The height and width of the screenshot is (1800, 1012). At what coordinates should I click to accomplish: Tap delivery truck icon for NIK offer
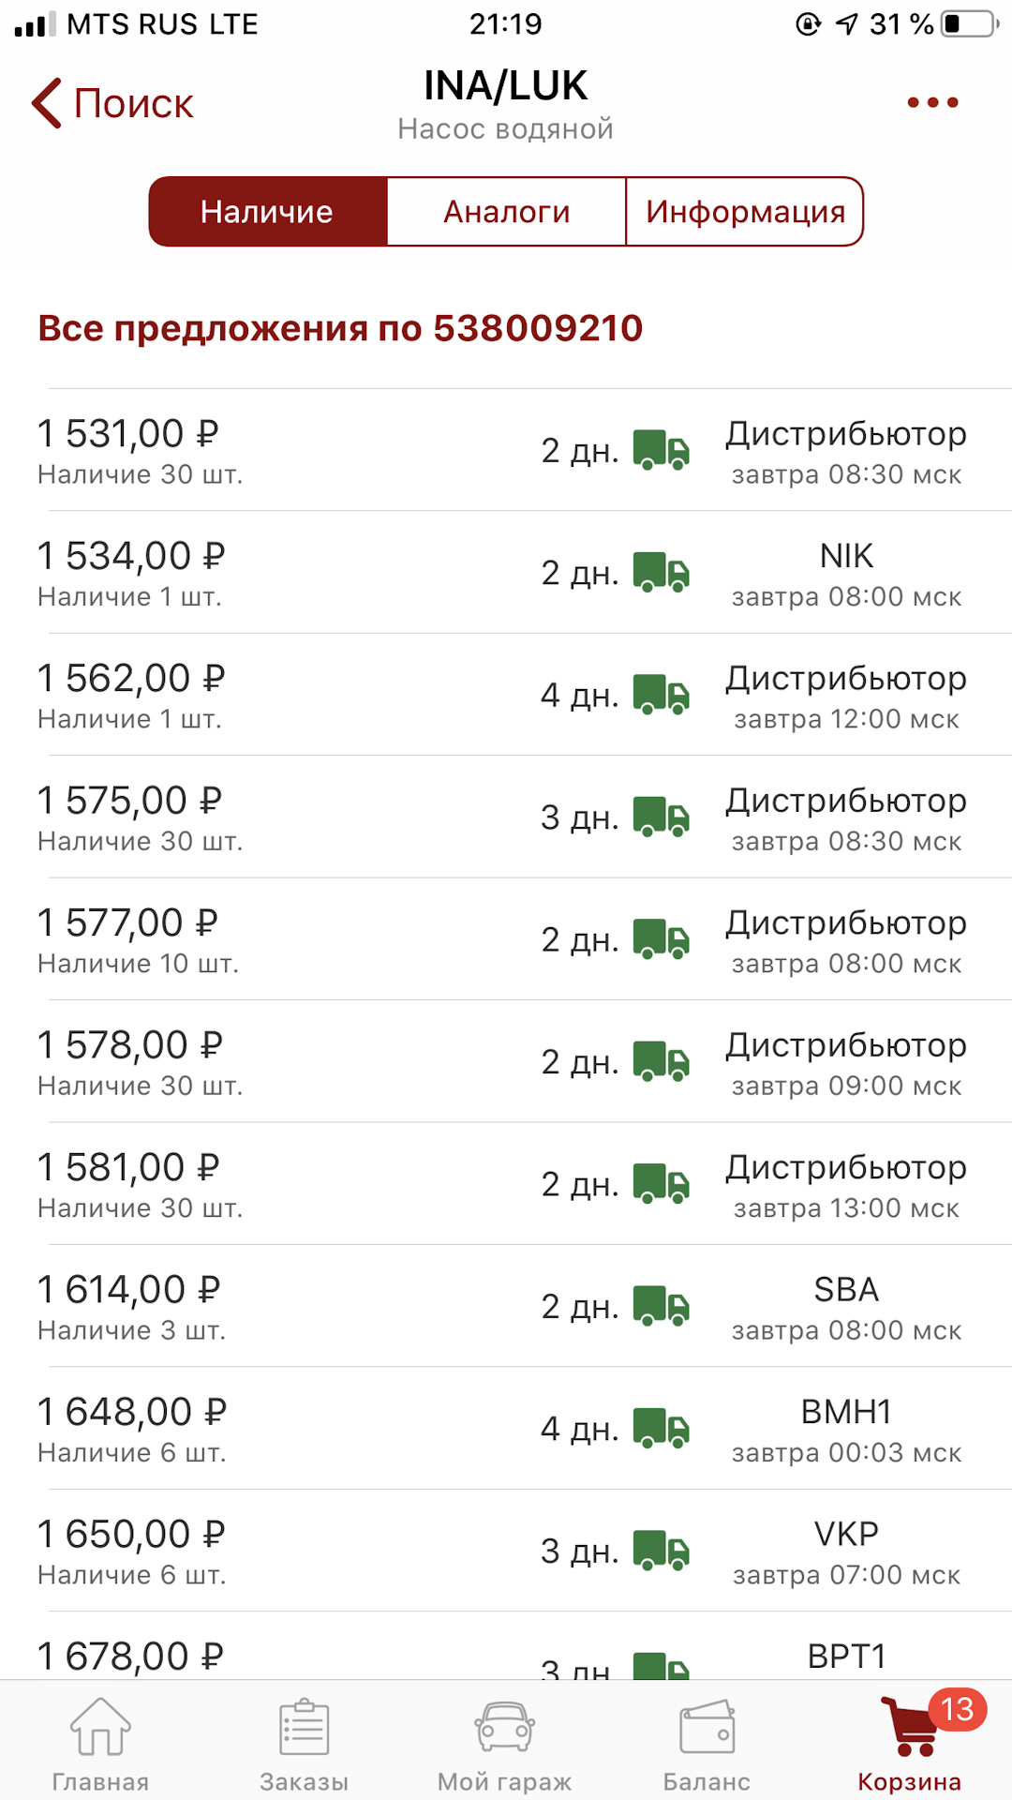(662, 572)
